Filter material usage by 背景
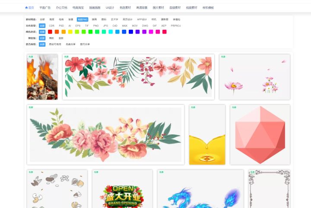This screenshot has height=208, width=311. [71, 19]
